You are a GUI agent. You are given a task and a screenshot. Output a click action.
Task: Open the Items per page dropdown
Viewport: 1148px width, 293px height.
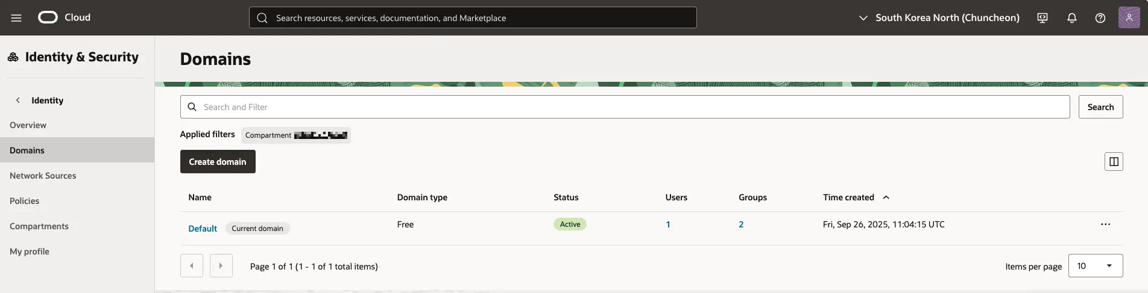pos(1096,266)
